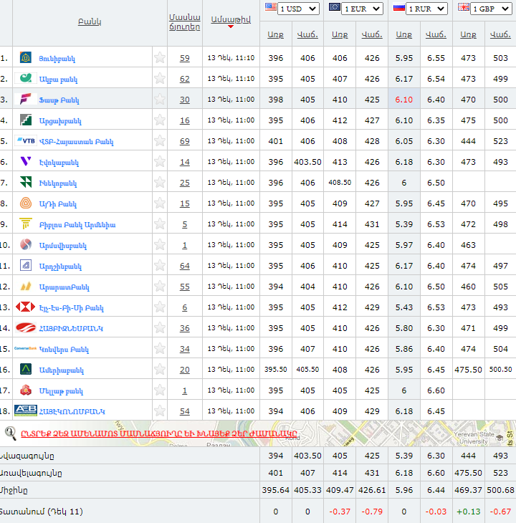Toggle the favorite star for Յունիբանկ

[160, 57]
